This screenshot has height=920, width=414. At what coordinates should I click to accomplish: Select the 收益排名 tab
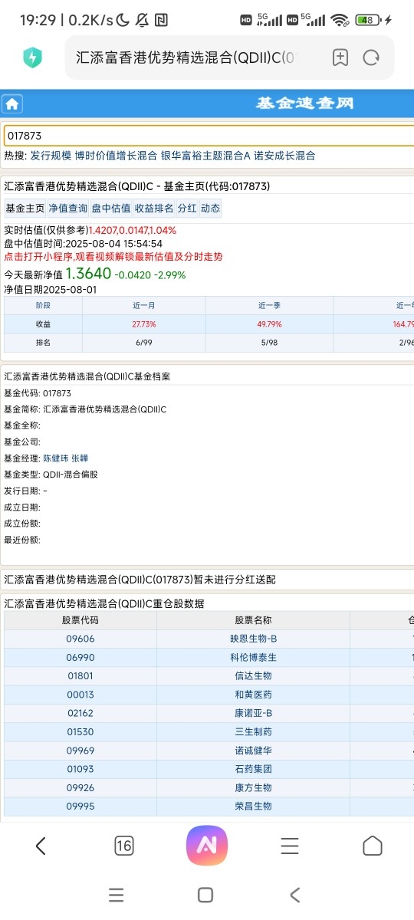pos(154,208)
